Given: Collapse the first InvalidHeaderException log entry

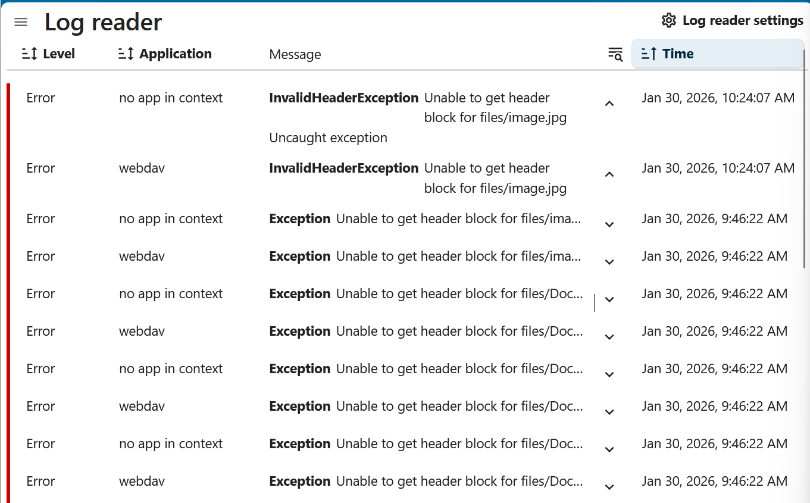Looking at the screenshot, I should (609, 104).
